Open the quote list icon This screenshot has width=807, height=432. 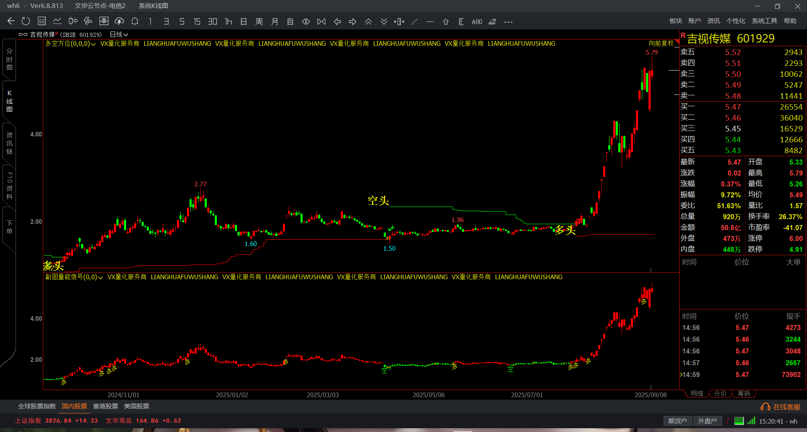[x=42, y=21]
